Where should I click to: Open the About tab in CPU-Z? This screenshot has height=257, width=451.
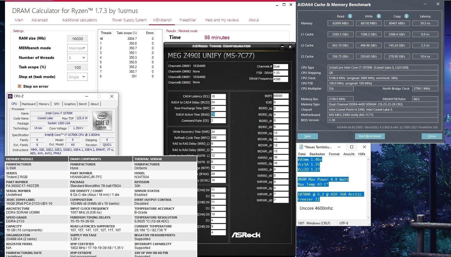pyautogui.click(x=95, y=104)
